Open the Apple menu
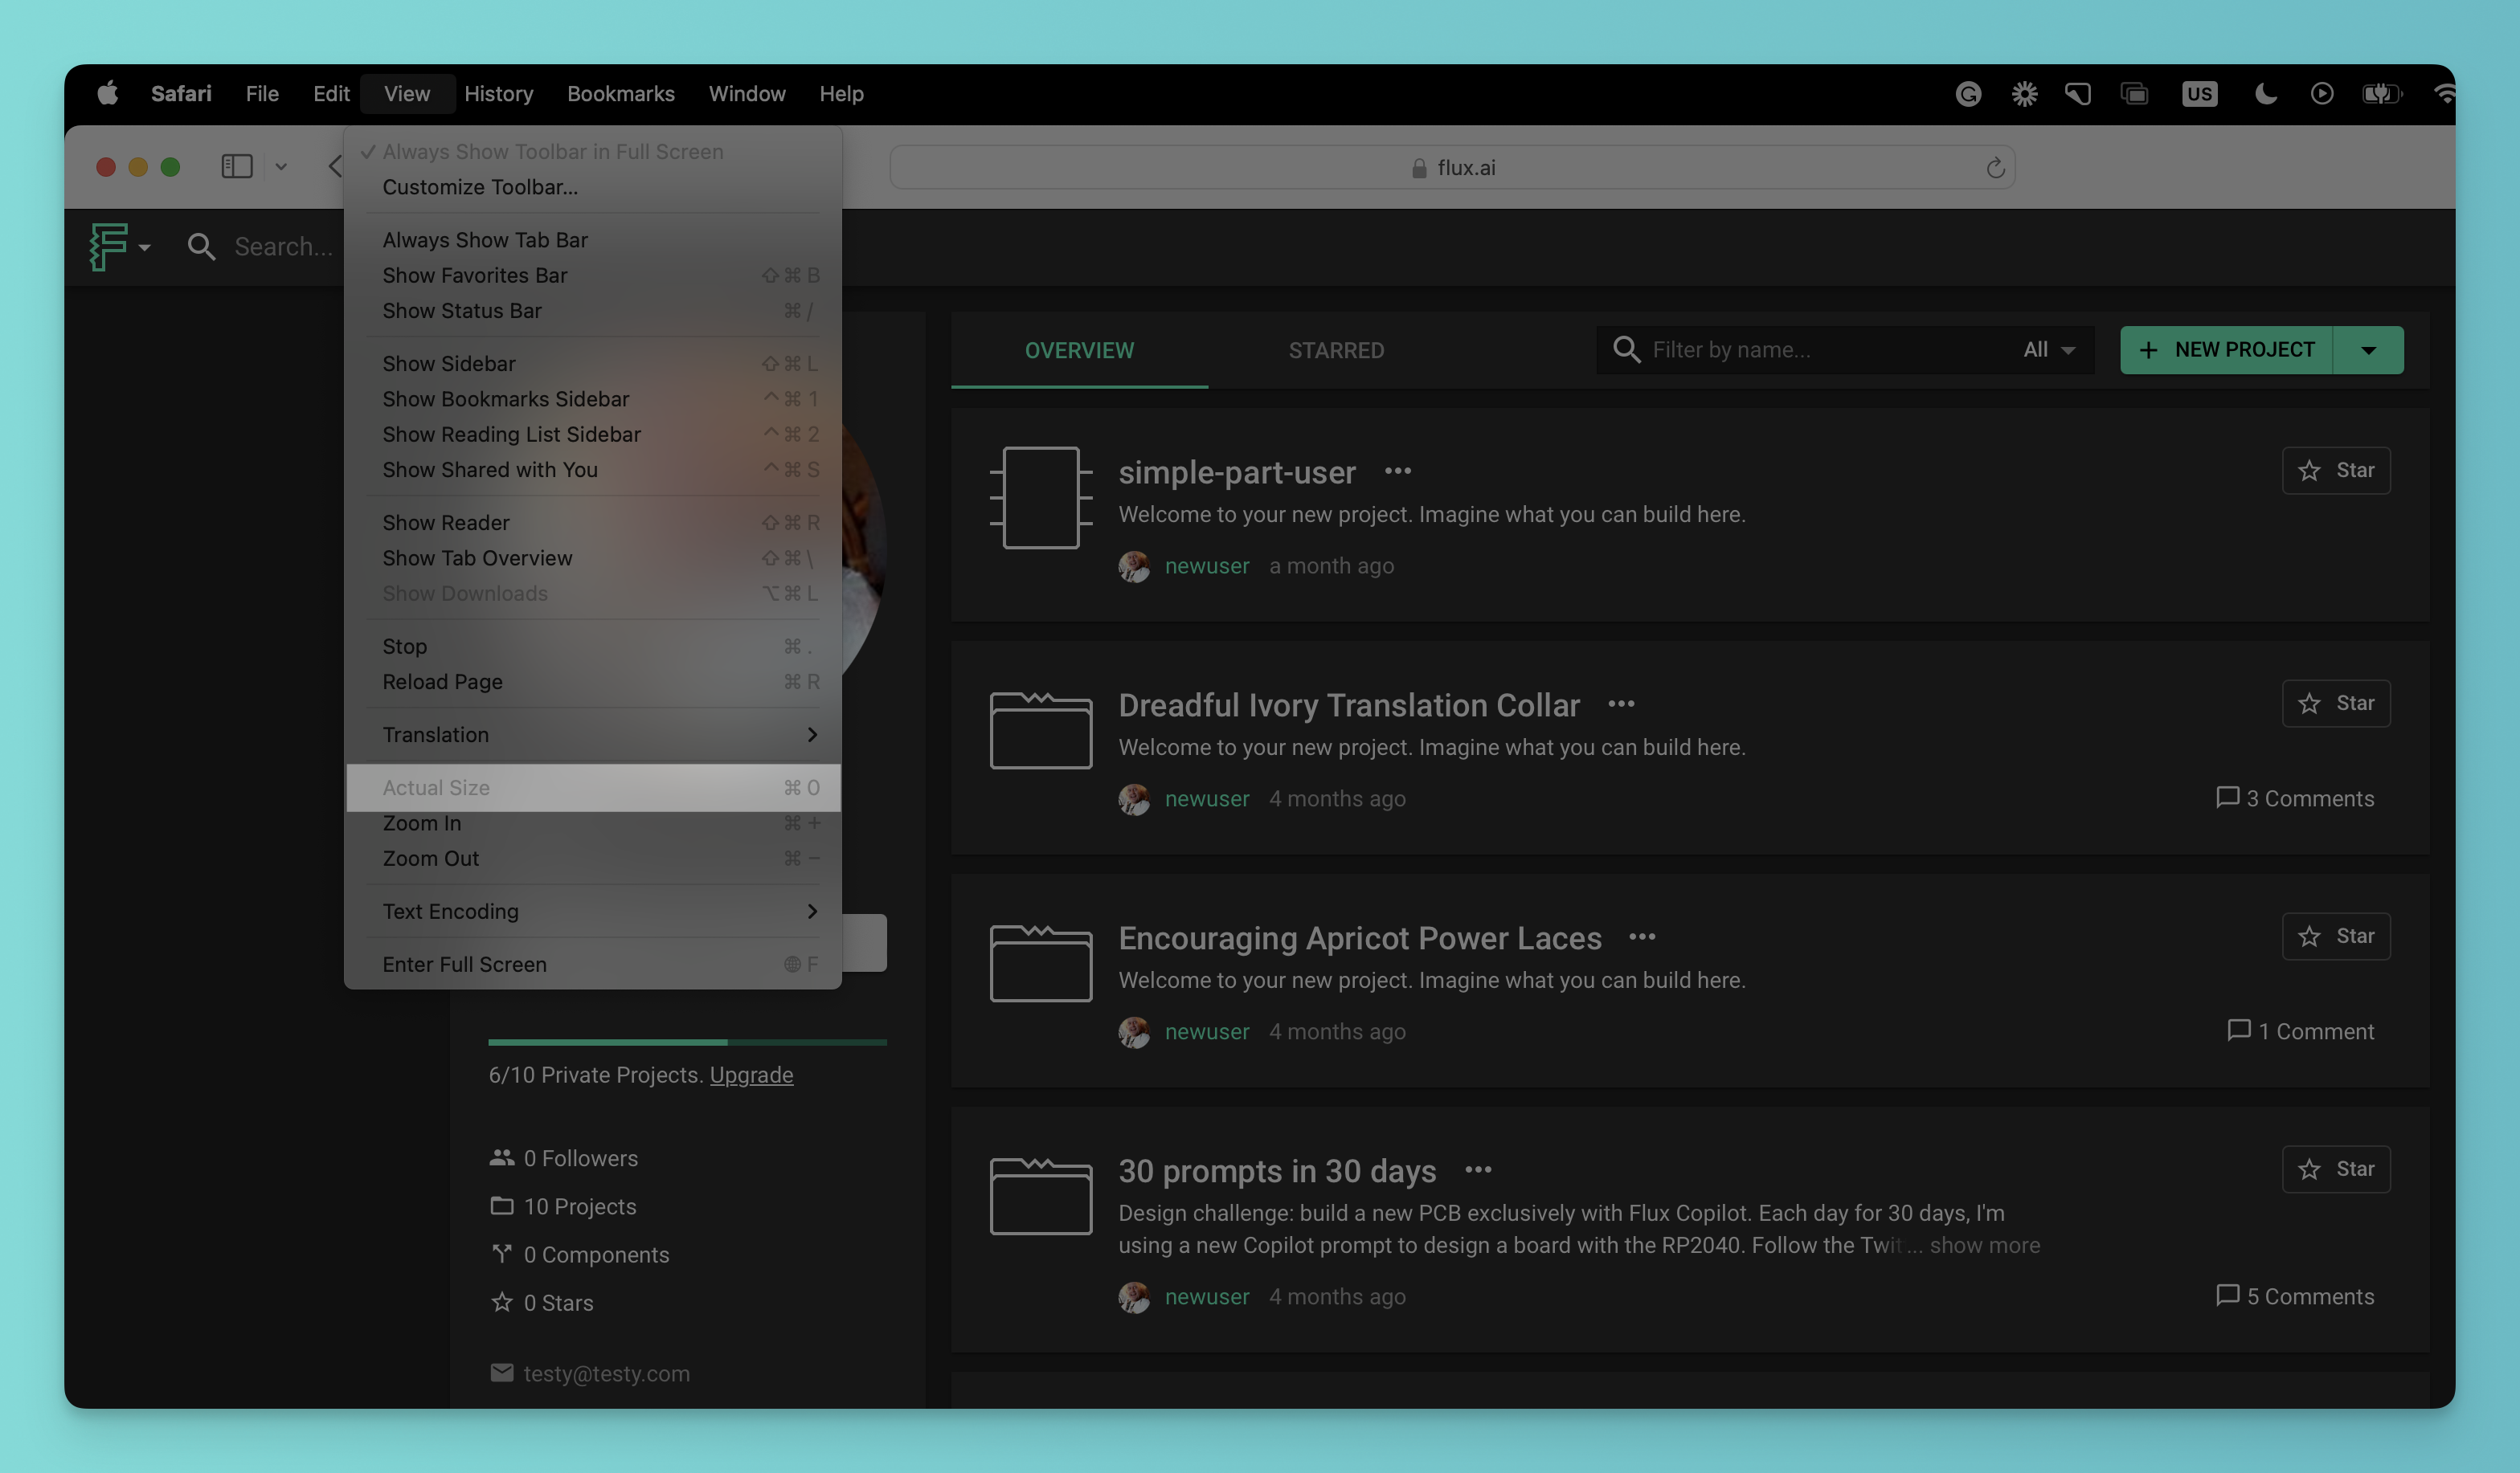This screenshot has height=1473, width=2520. (x=107, y=93)
